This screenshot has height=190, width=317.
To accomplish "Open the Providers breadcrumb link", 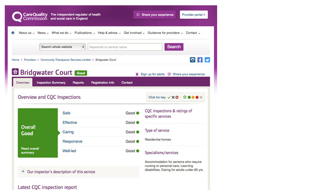I will (30, 60).
